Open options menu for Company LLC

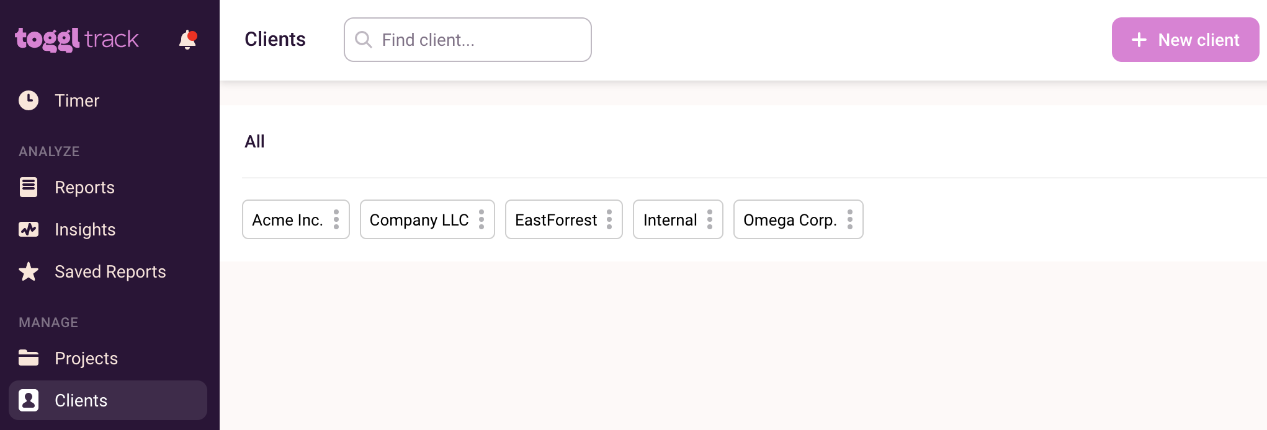[481, 219]
